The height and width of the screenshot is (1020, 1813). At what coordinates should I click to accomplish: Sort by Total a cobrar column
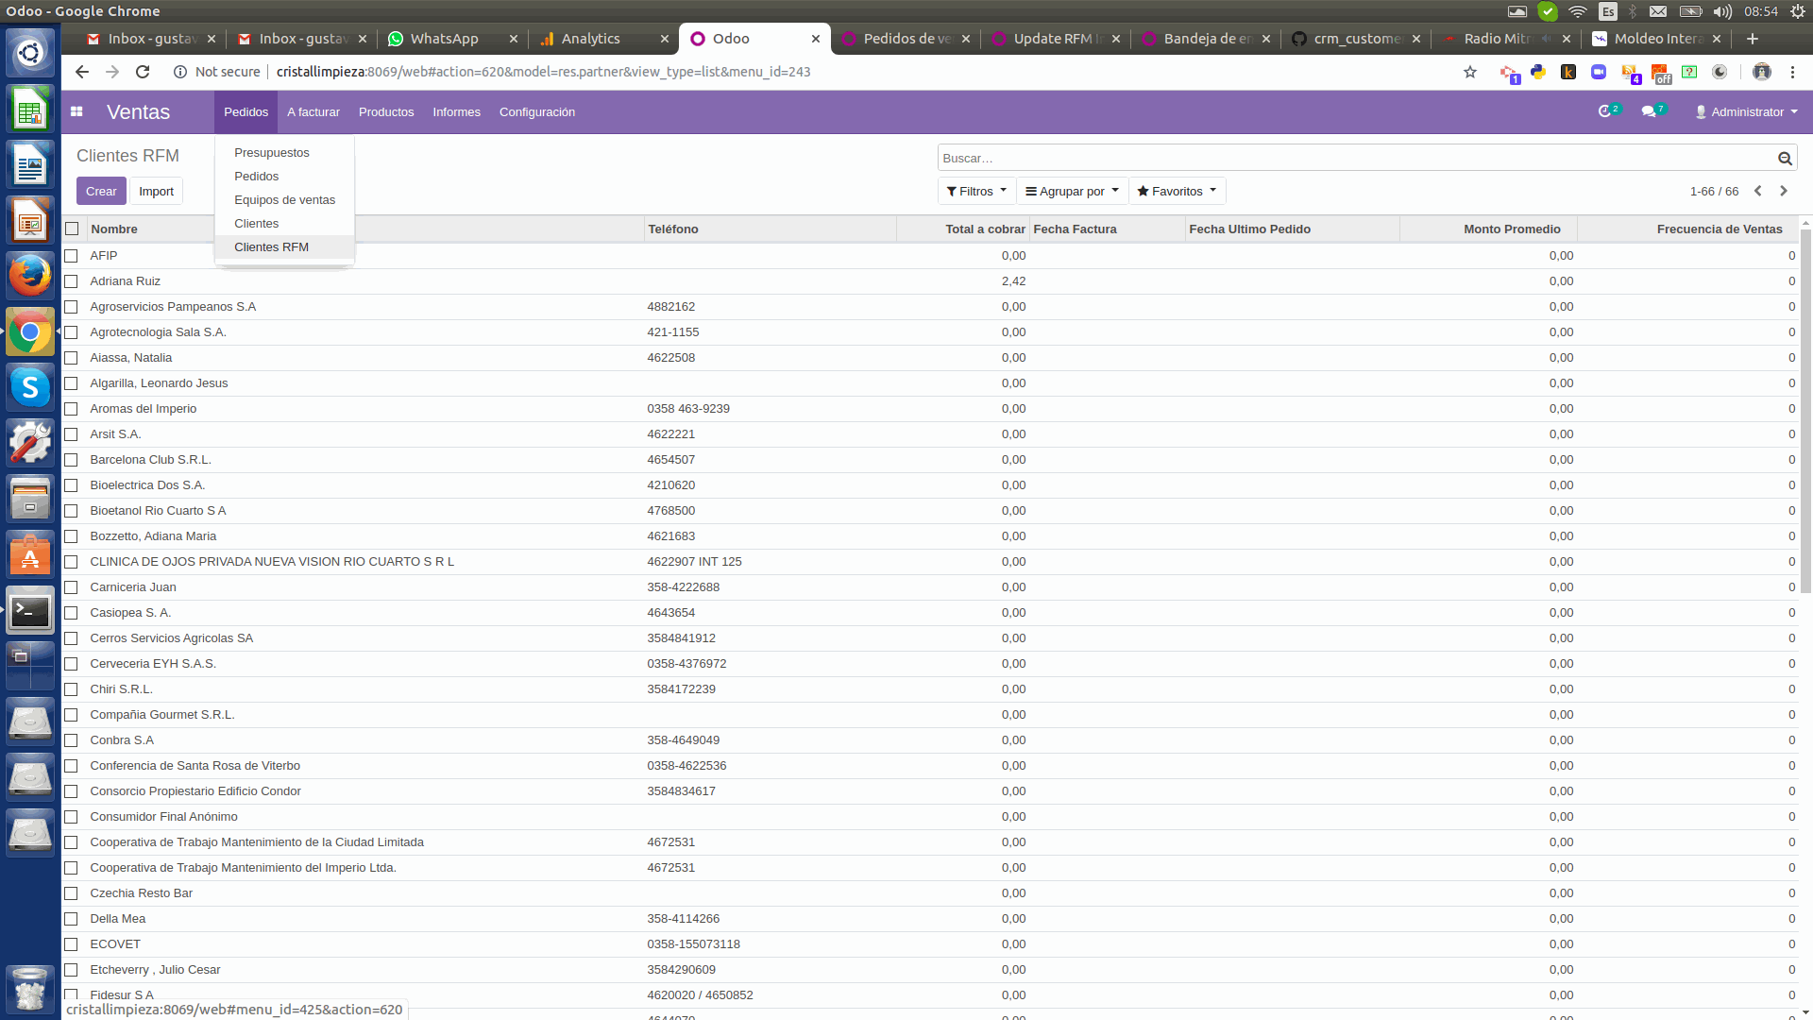[x=963, y=229]
